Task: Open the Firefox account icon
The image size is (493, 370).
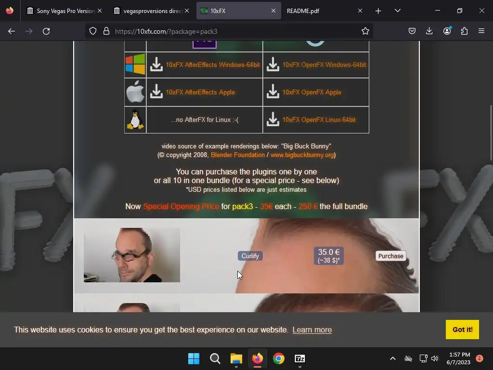Action: tap(447, 31)
